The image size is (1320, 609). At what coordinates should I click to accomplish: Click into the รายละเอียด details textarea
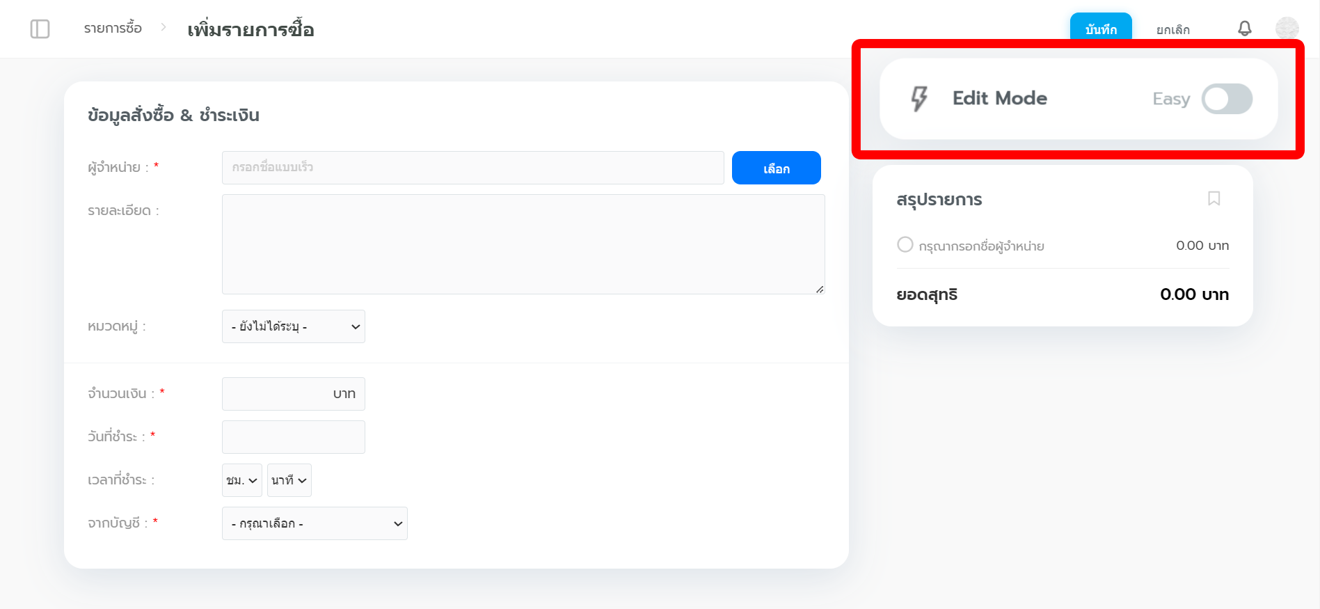point(523,244)
